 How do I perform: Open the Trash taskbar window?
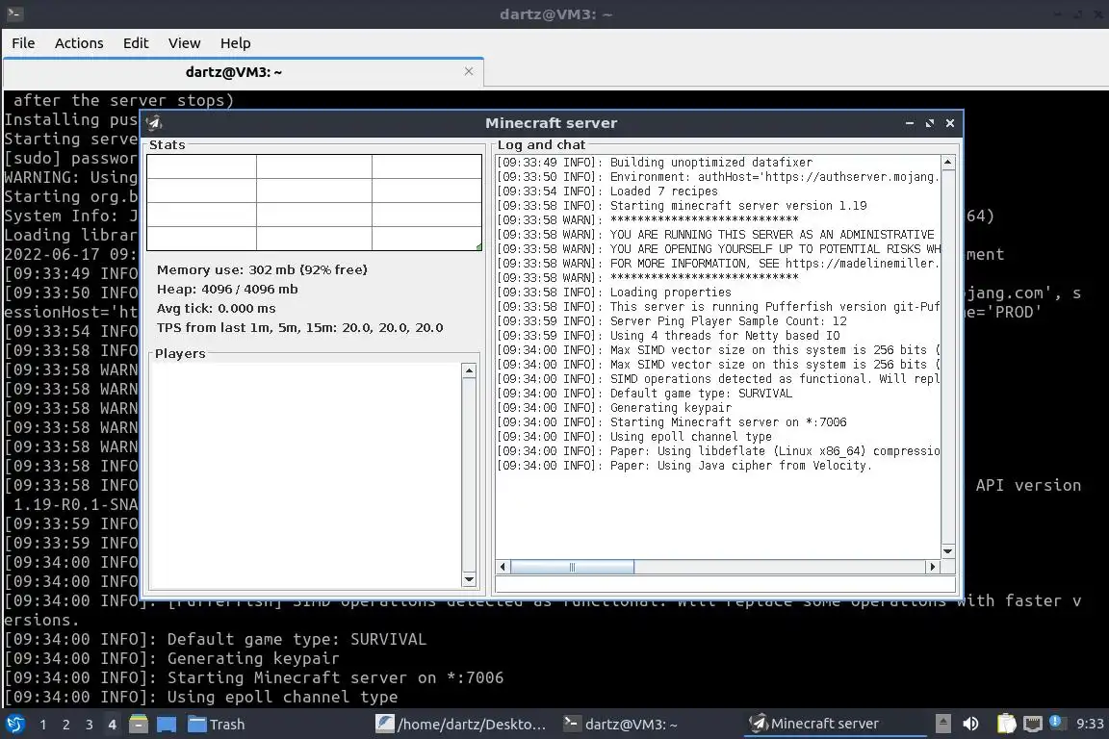pyautogui.click(x=217, y=725)
